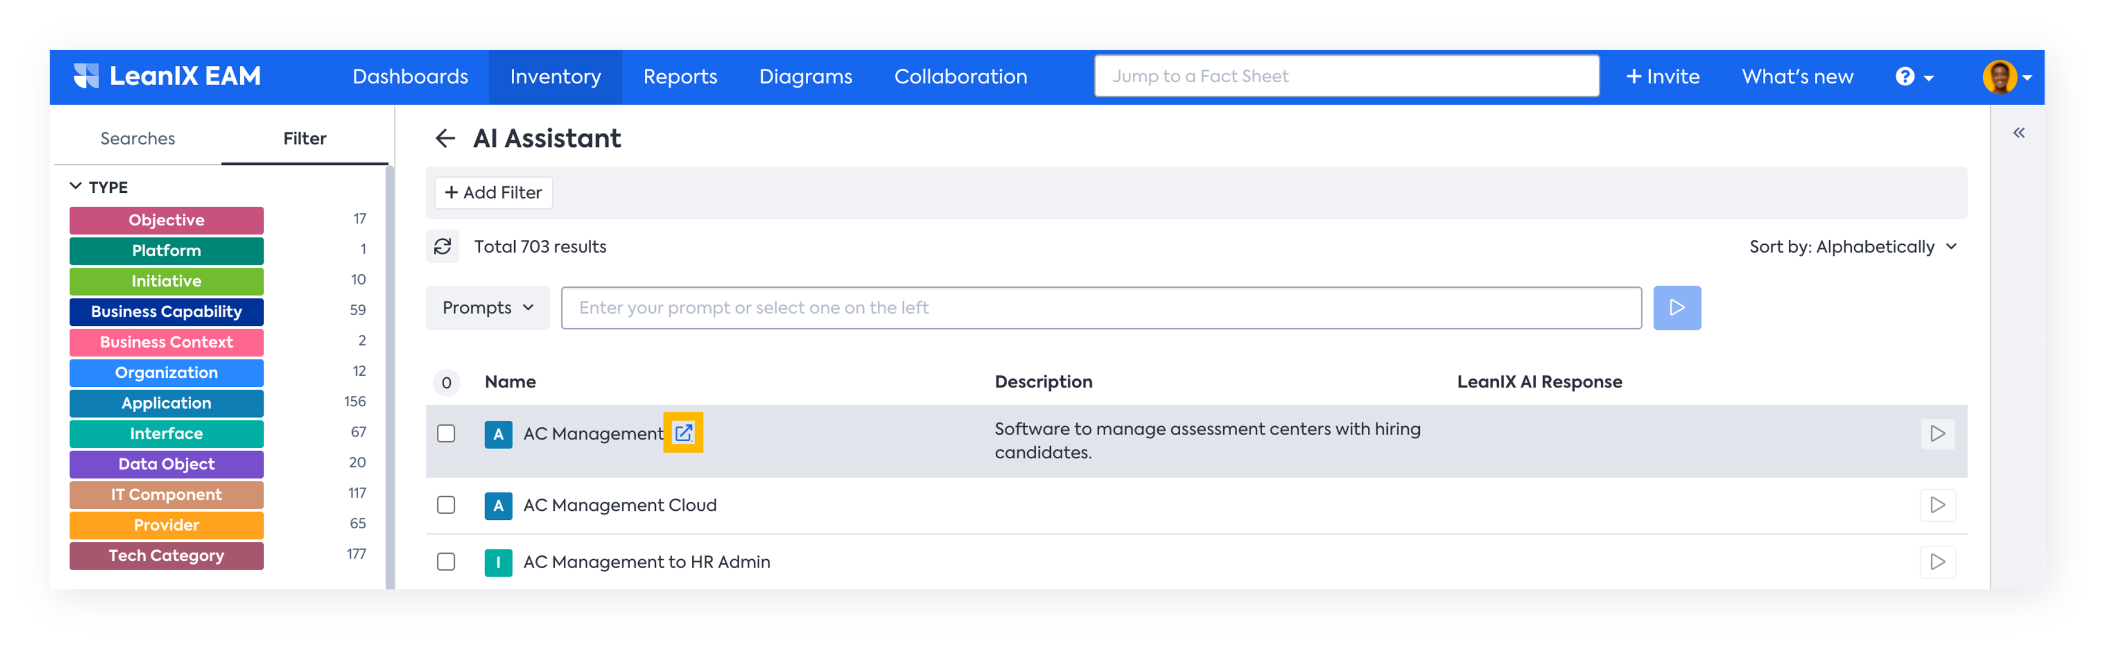Collapse the right side panel with the double chevron
Screen dimensions: 2107x651
click(x=2018, y=132)
